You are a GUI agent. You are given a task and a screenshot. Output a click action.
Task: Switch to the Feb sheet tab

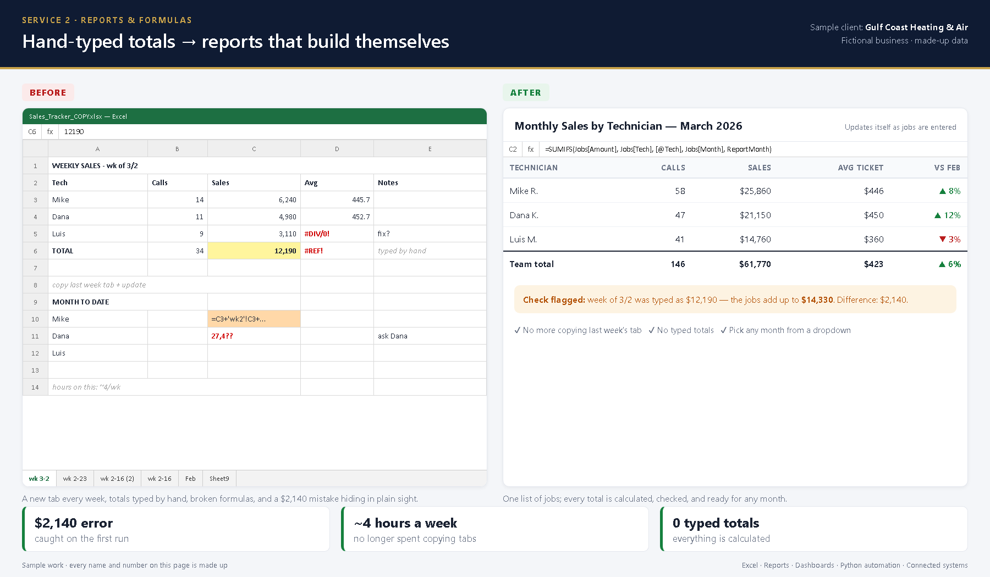tap(190, 479)
